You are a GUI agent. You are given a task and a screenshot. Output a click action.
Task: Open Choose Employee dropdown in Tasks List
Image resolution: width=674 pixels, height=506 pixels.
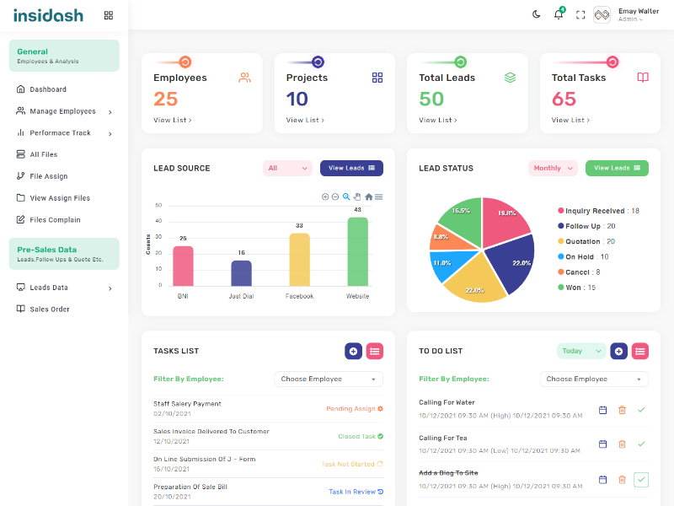pyautogui.click(x=329, y=379)
